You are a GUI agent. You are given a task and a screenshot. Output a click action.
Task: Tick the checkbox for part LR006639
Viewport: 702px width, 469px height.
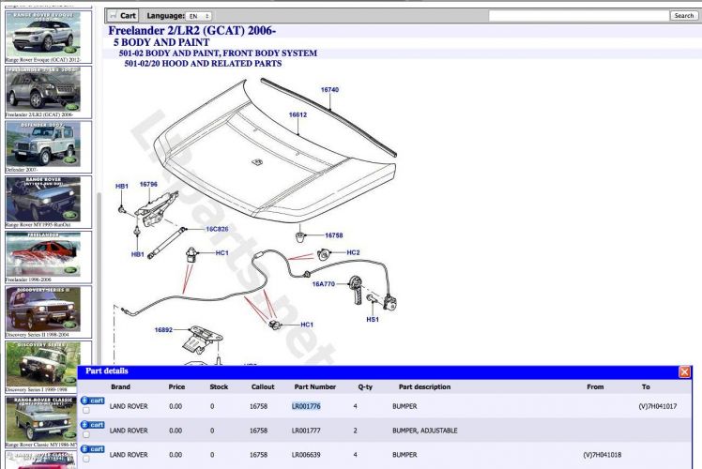coord(86,459)
